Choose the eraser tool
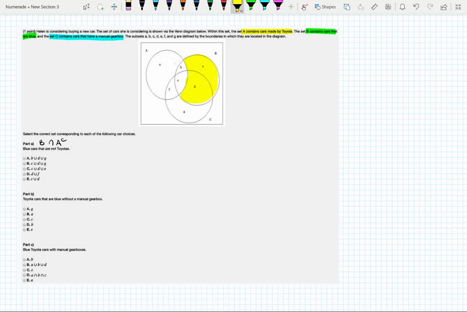This screenshot has height=312, width=467. pos(128,6)
